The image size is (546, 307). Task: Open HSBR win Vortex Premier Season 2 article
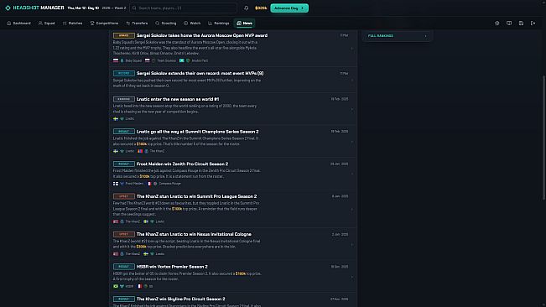tap(172, 267)
